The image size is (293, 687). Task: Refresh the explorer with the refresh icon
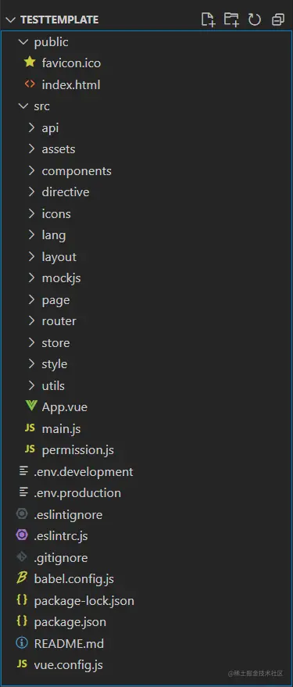(x=255, y=20)
